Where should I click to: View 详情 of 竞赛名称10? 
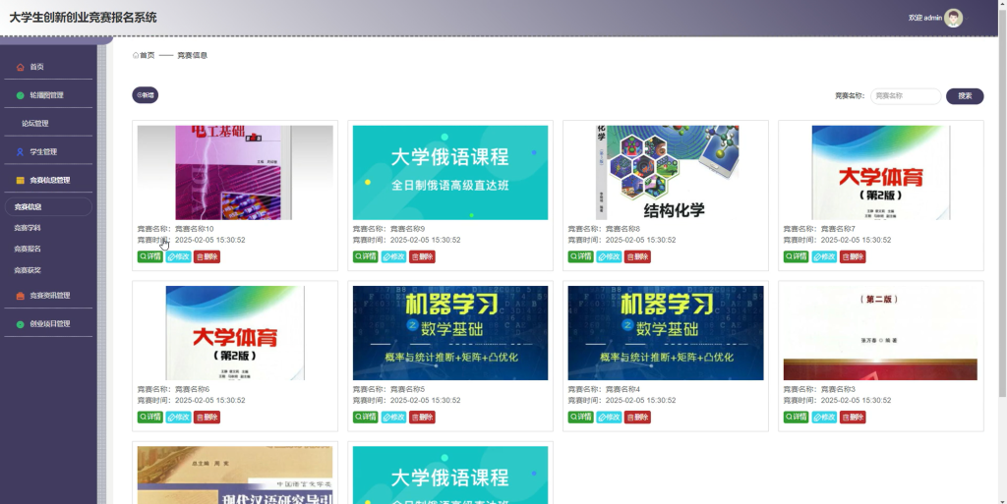click(x=150, y=256)
